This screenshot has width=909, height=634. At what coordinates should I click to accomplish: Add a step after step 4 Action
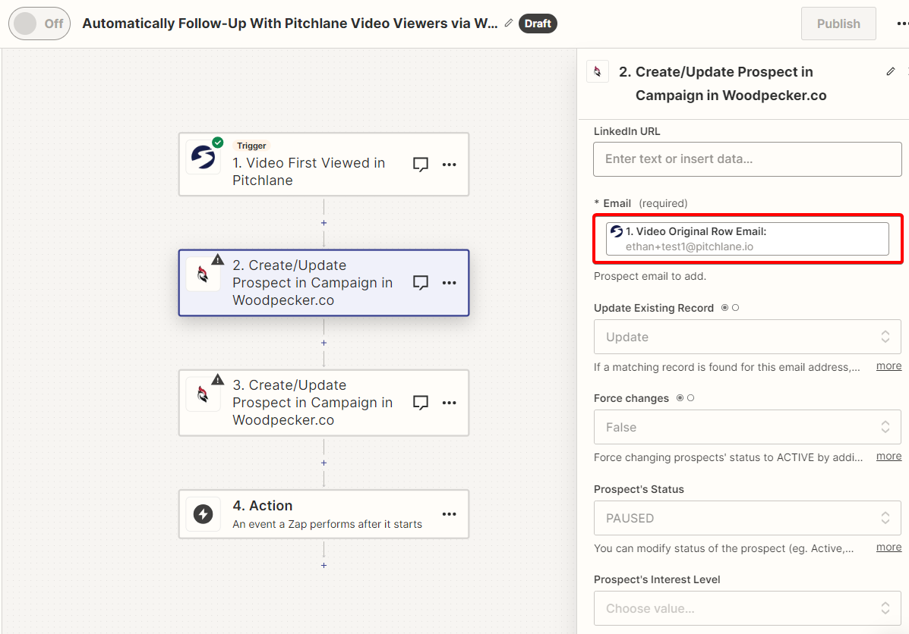[324, 565]
